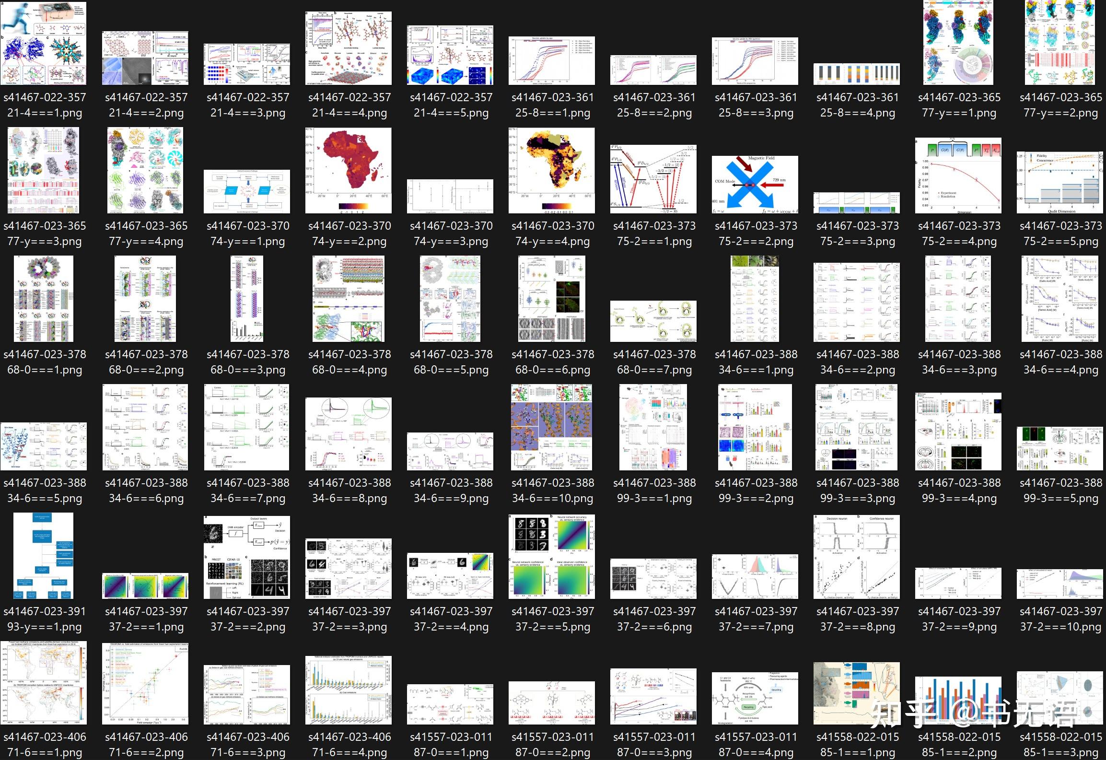Select thumbnail s41467-023-38899-3===4.png

click(x=958, y=432)
